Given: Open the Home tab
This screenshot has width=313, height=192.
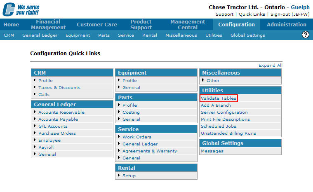Looking at the screenshot, I should [x=11, y=25].
